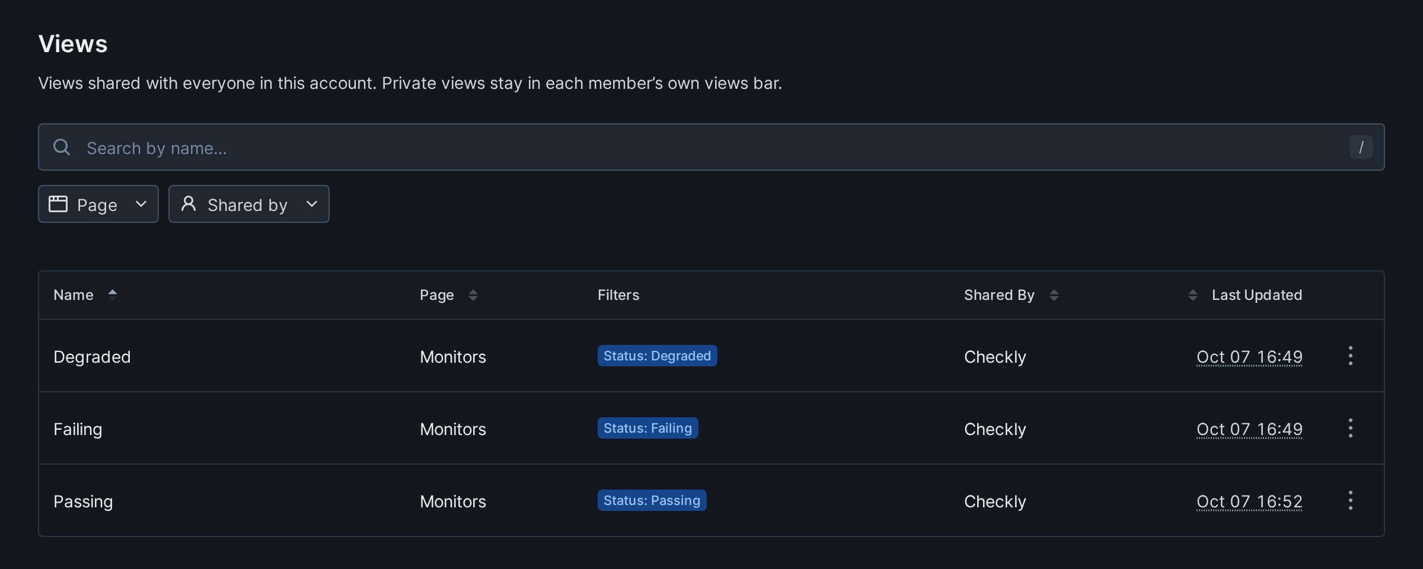Open actions menu for Failing view

click(1350, 428)
